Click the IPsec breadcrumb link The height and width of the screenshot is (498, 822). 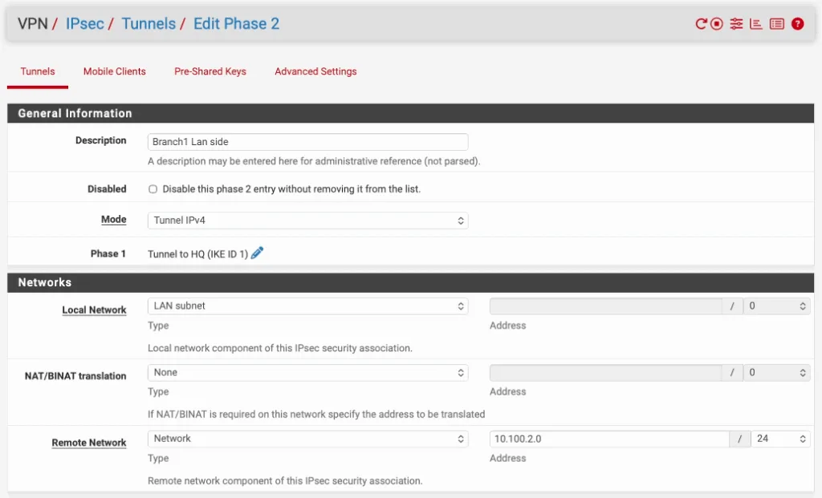(84, 24)
